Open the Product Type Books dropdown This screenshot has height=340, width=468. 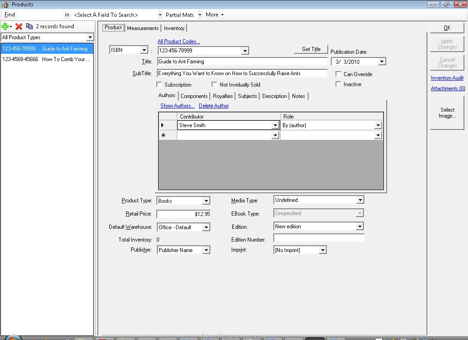tap(206, 201)
